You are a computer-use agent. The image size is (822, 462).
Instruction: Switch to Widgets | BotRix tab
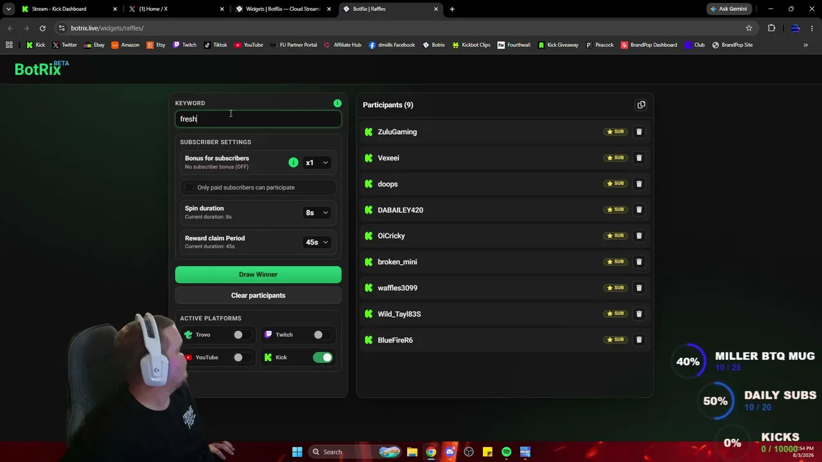284,9
